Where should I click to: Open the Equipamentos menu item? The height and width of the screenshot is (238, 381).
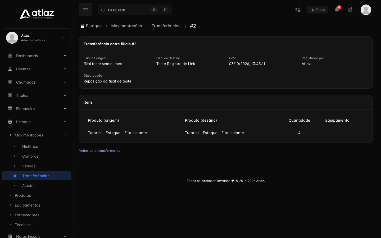pos(28,205)
